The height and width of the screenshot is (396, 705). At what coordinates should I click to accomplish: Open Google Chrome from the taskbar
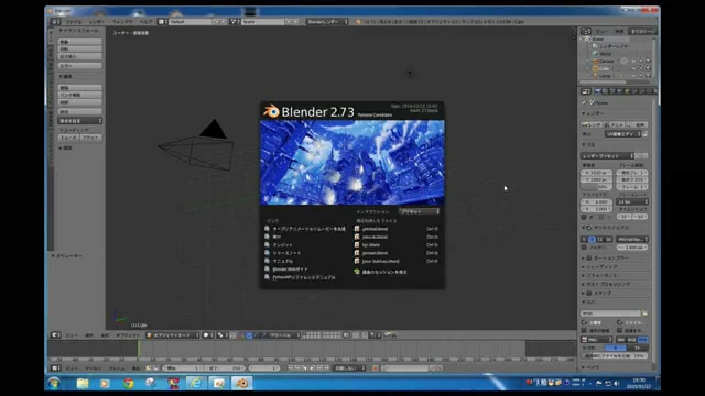click(128, 383)
